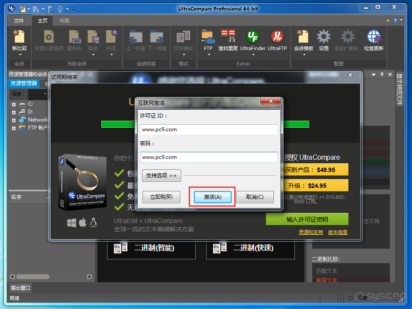
Task: Click the Upgrade $24.95 button
Action: pos(316,186)
